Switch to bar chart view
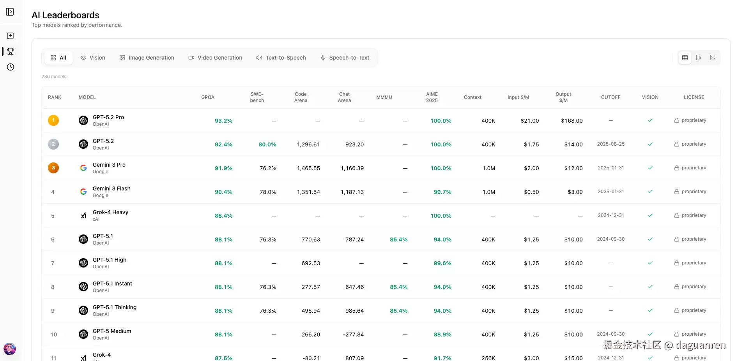This screenshot has width=736, height=361. coord(699,58)
